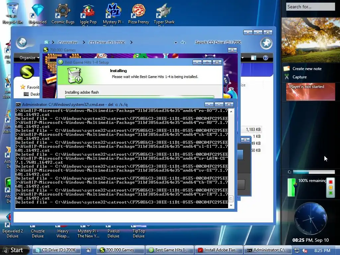Expand the address bar history dropdown arrow
This screenshot has width=340, height=255.
(176, 43)
